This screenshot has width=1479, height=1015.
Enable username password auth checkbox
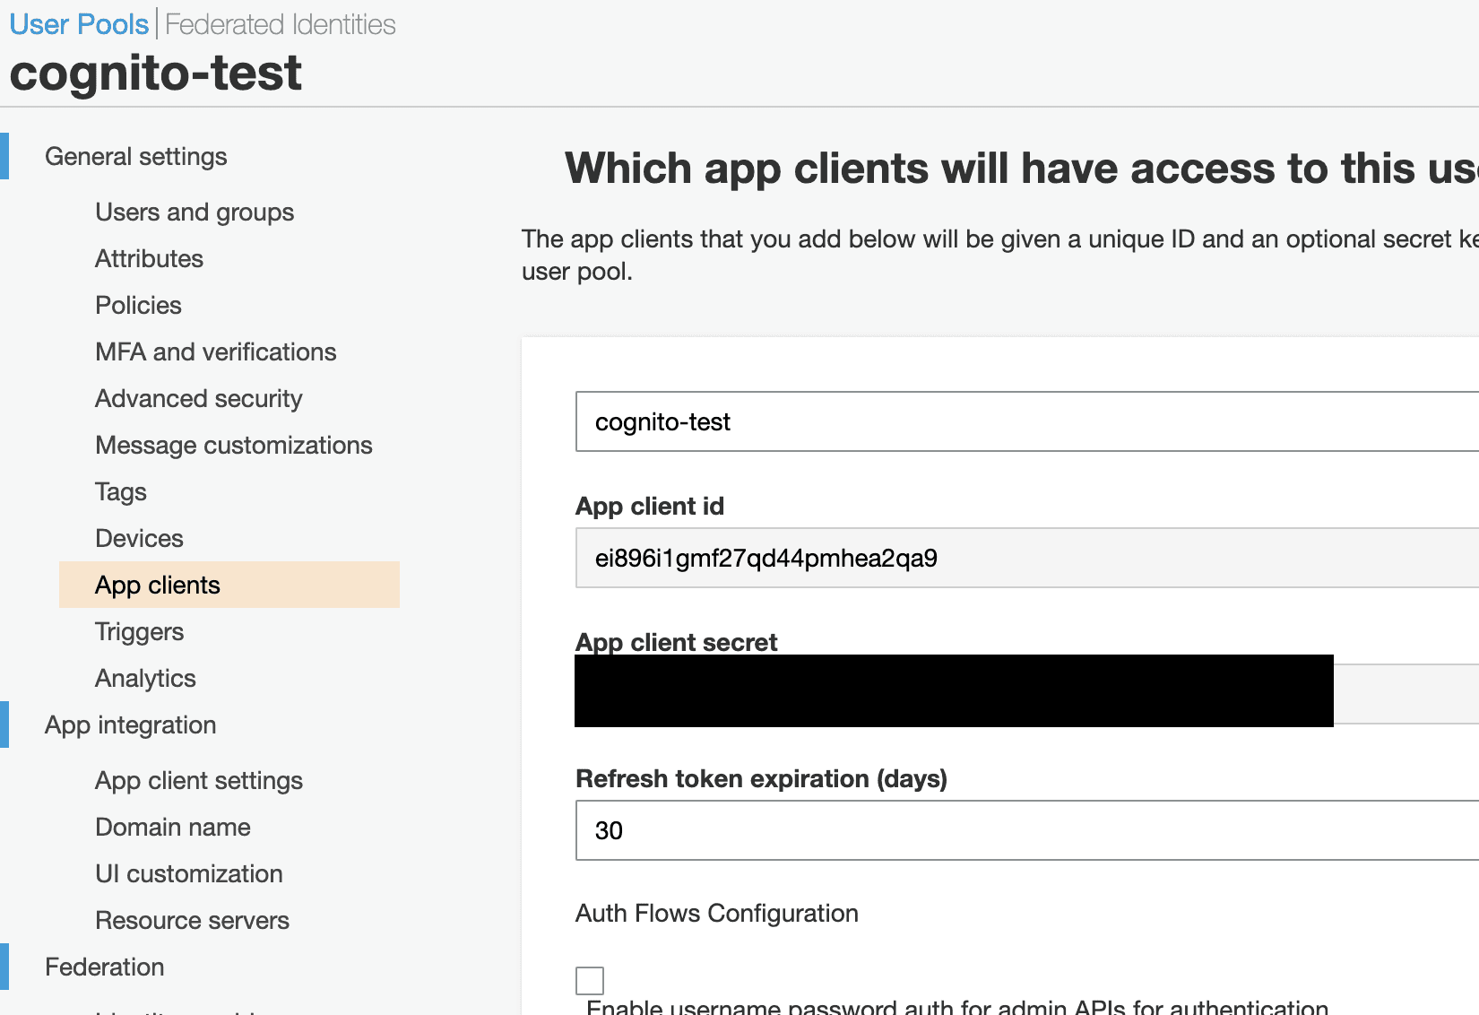point(590,980)
